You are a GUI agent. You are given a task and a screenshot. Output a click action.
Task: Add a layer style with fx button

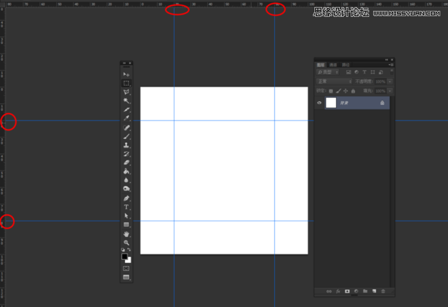click(x=338, y=292)
